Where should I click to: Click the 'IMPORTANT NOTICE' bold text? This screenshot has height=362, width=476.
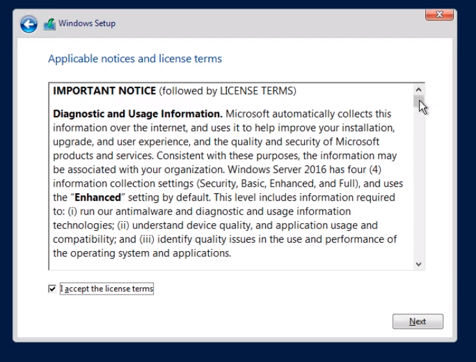(x=104, y=91)
